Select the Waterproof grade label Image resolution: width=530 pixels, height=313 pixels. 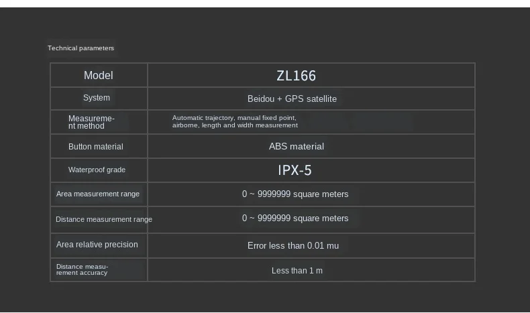click(x=97, y=170)
